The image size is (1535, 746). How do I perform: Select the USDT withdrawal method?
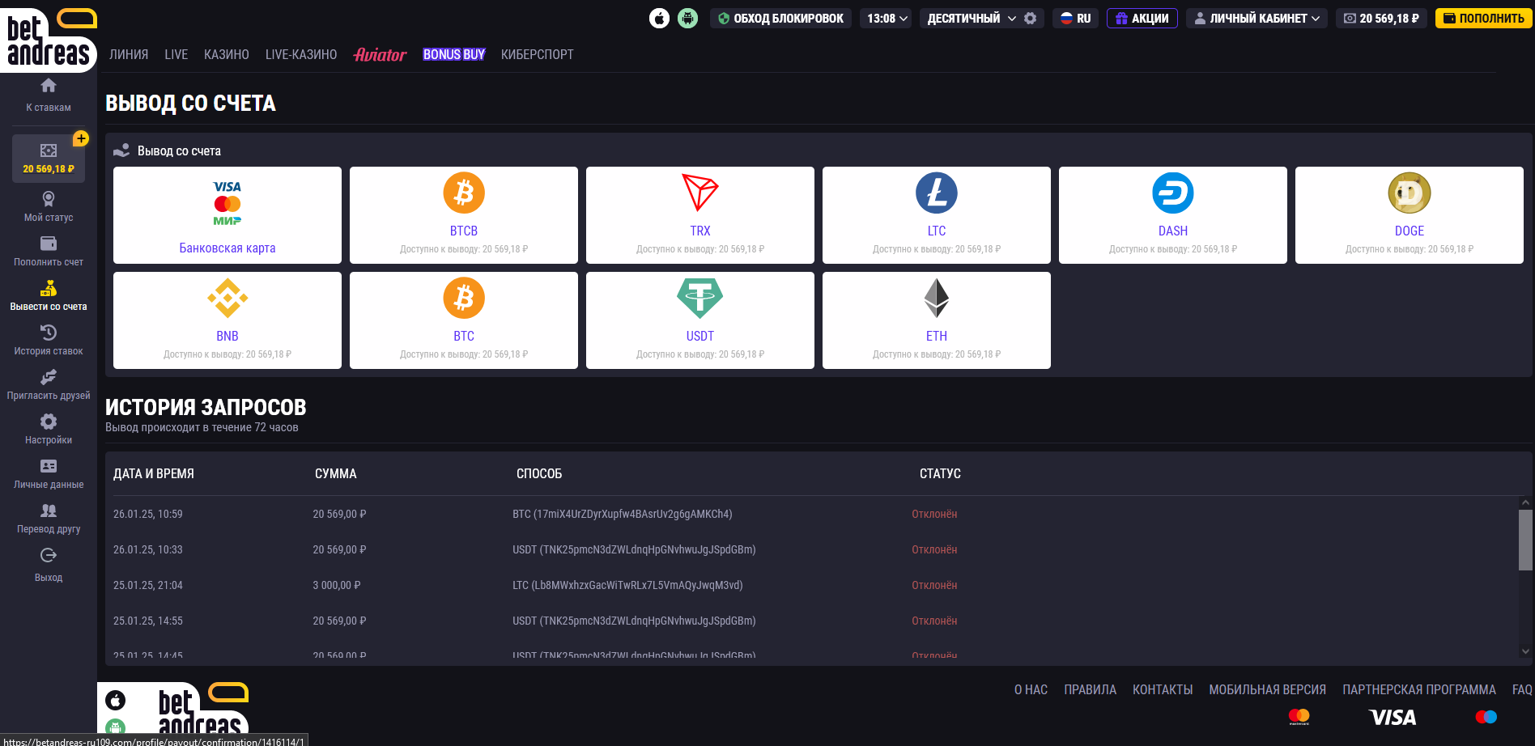click(700, 320)
